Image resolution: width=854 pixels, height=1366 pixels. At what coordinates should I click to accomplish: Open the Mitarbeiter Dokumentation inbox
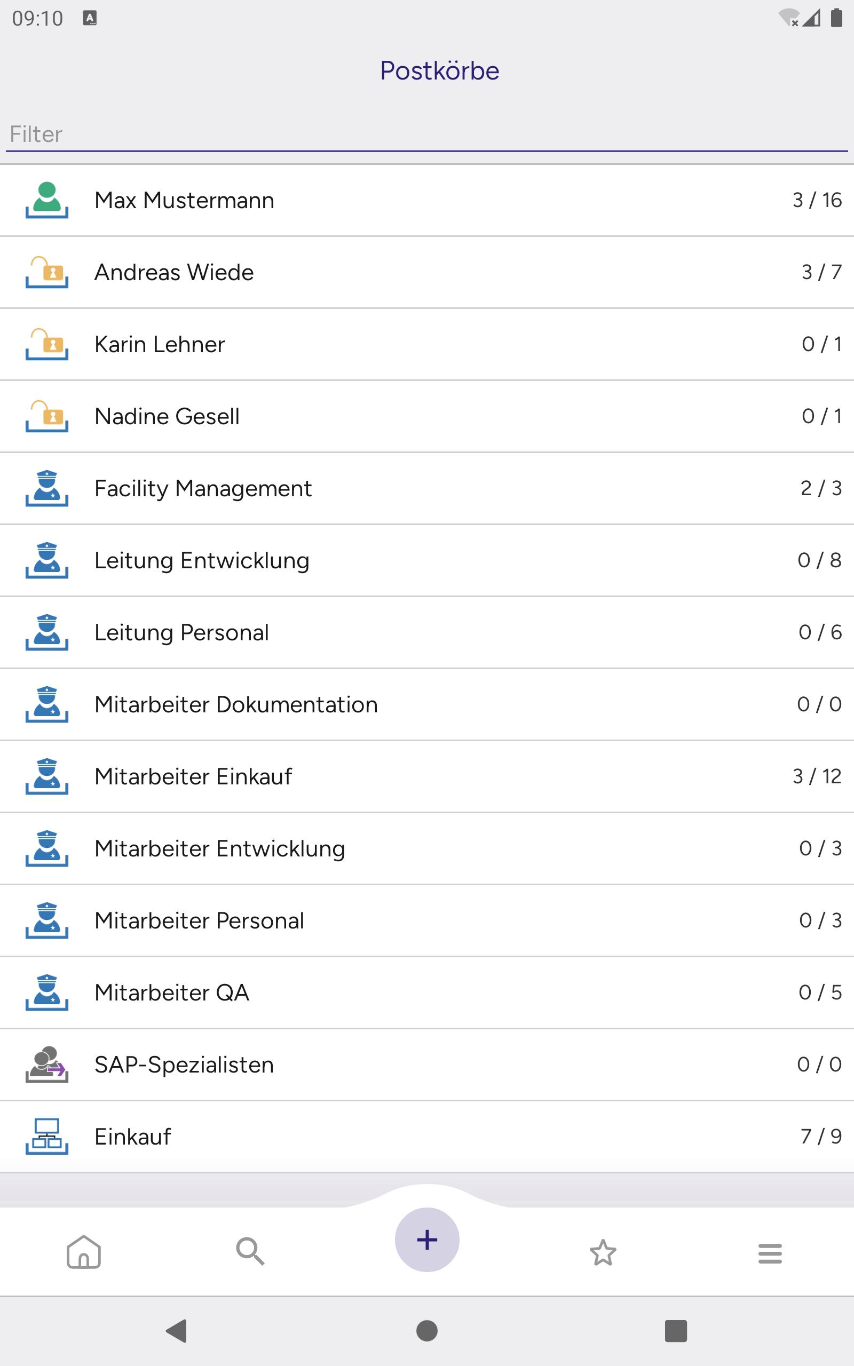pyautogui.click(x=427, y=704)
